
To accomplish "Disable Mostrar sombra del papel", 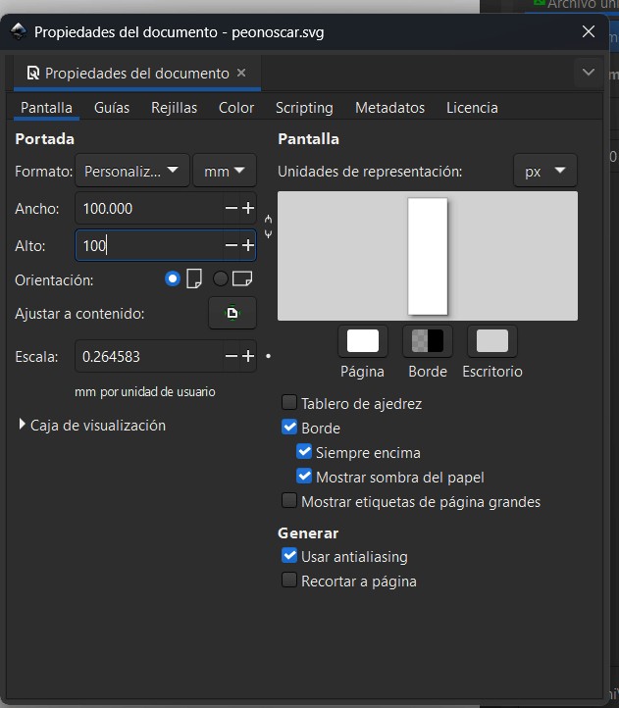I will click(304, 478).
